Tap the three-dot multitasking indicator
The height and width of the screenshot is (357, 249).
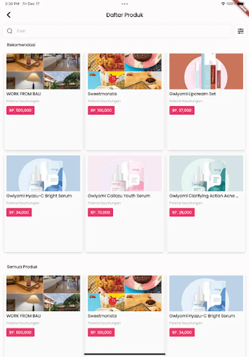click(124, 4)
